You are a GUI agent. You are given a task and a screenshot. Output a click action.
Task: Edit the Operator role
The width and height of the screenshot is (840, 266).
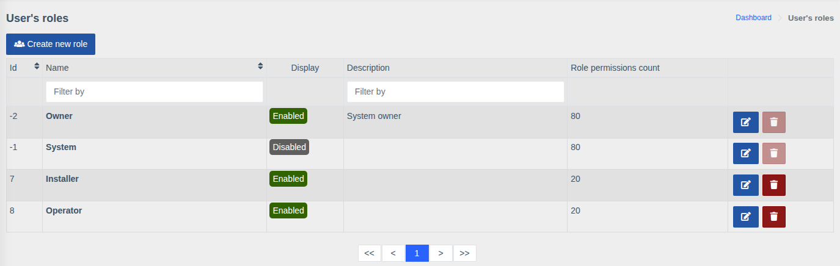click(746, 217)
